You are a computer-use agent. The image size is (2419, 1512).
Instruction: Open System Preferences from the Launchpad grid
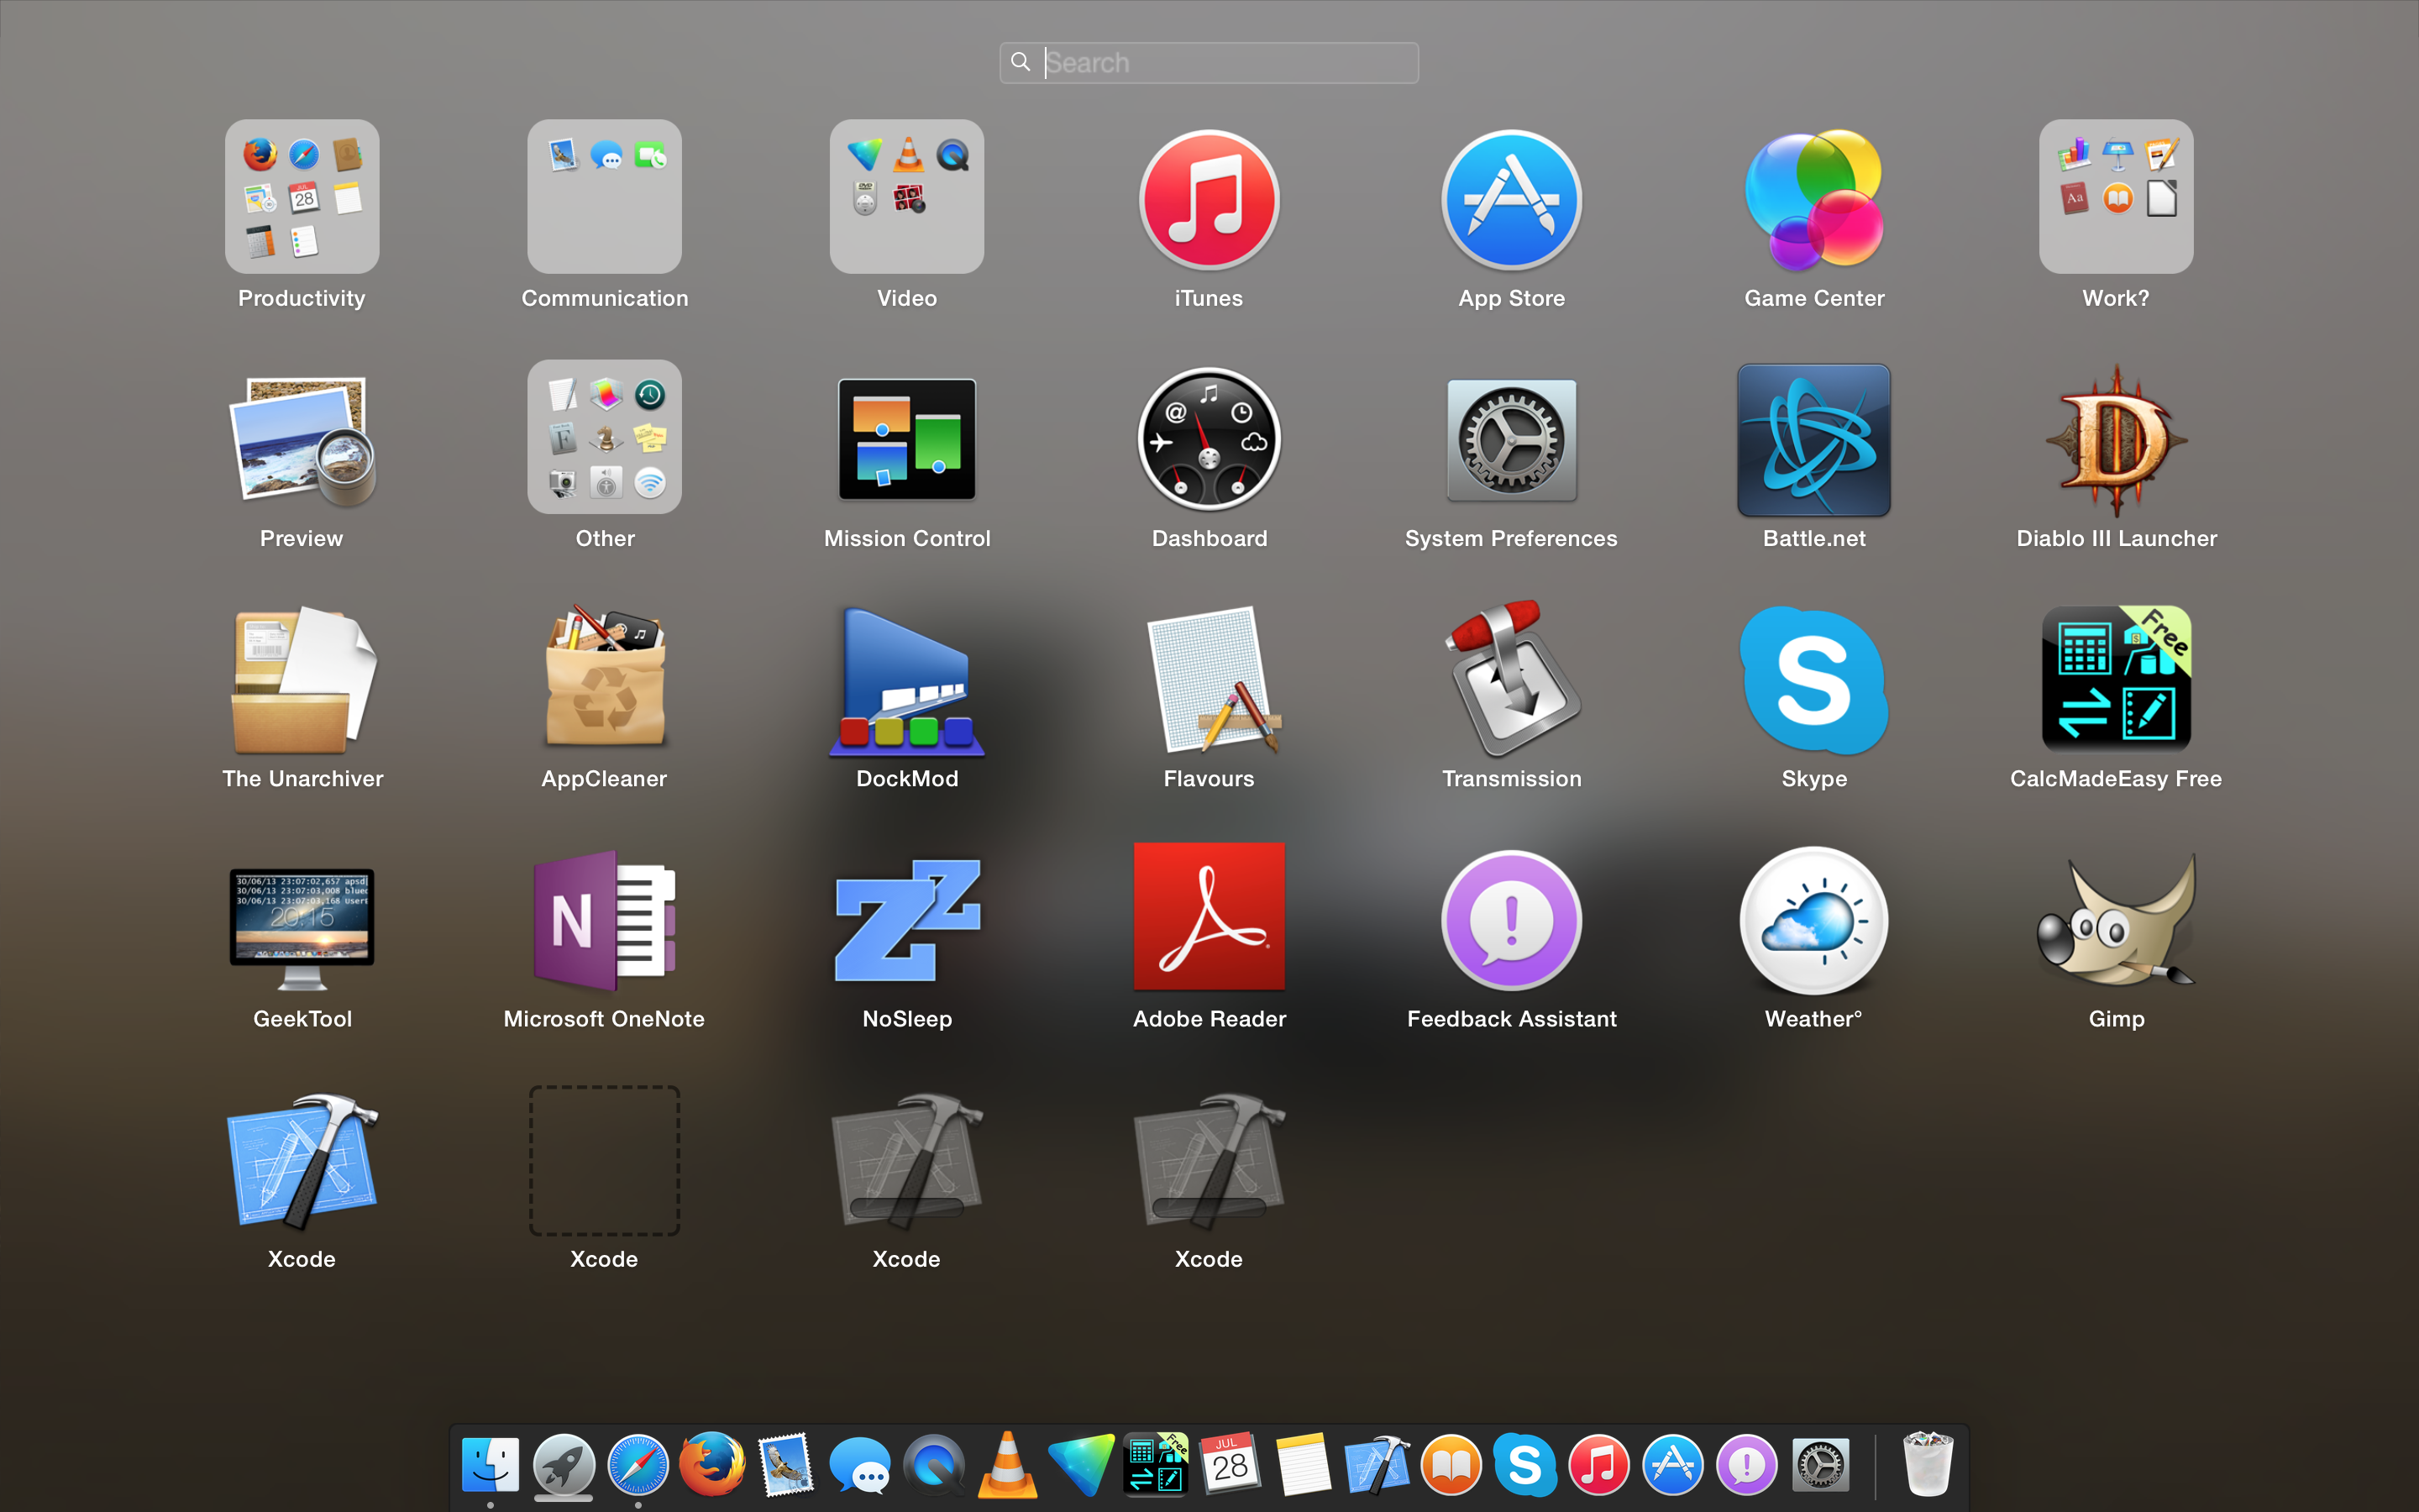pos(1511,440)
